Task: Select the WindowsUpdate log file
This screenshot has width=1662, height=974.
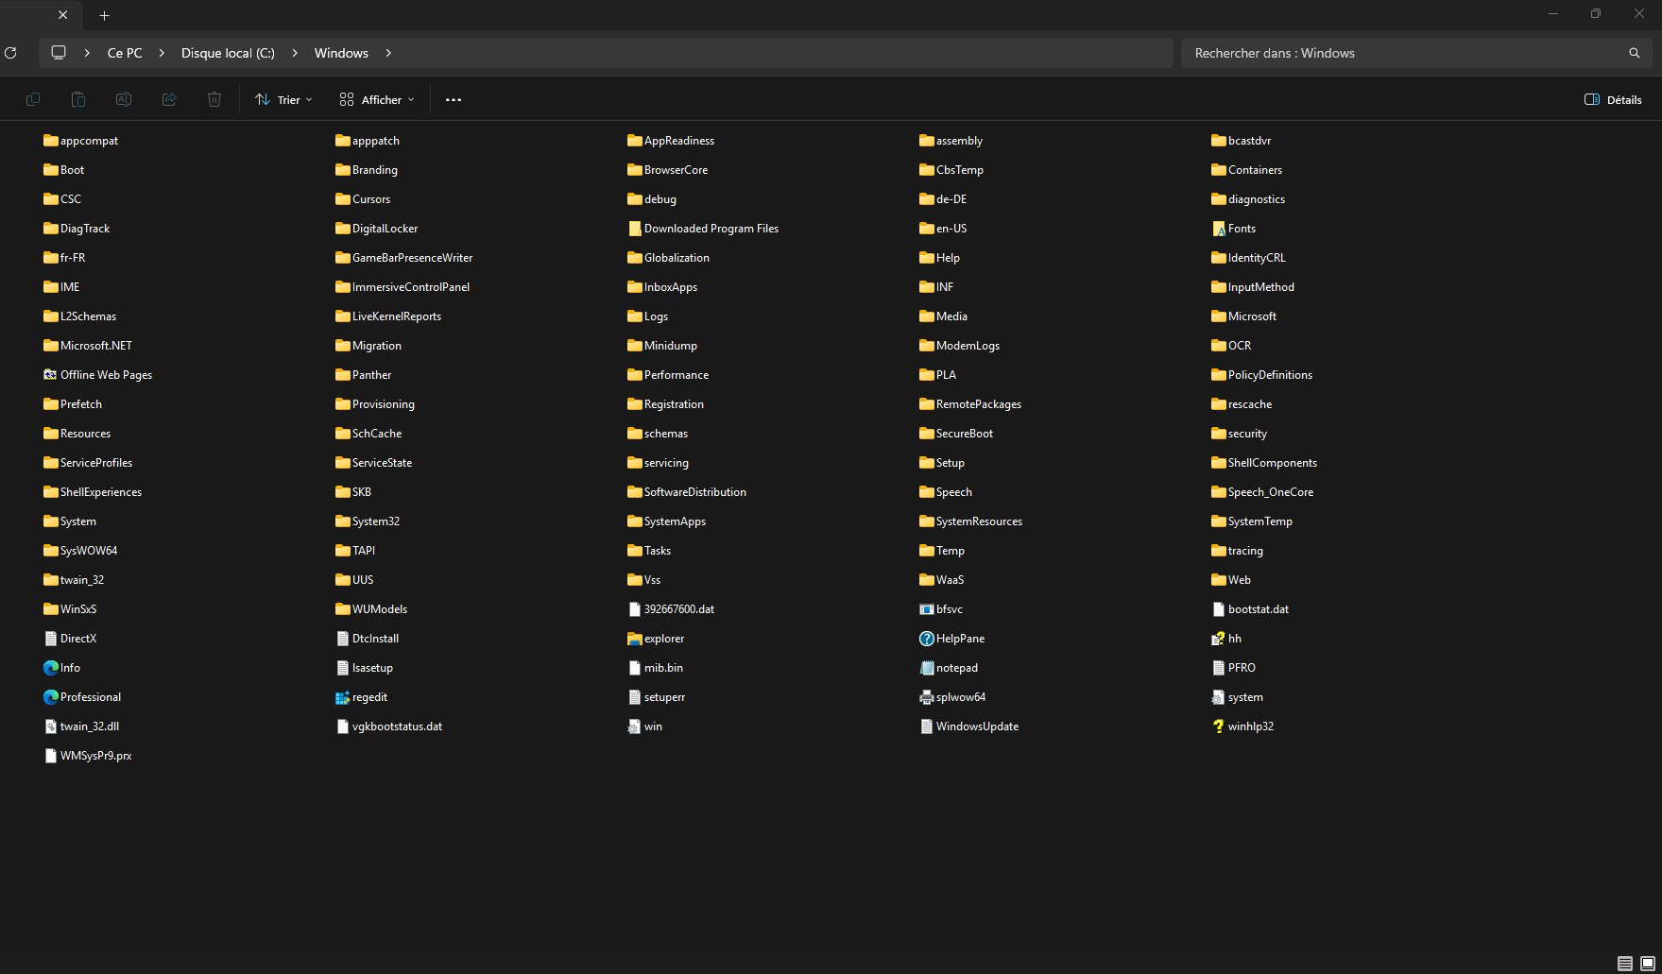Action: pyautogui.click(x=969, y=726)
